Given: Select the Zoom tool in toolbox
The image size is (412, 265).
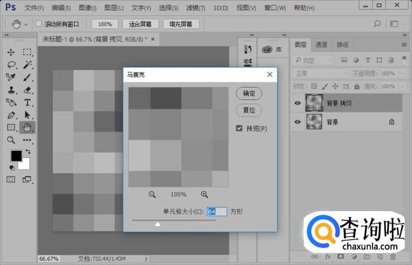Looking at the screenshot, I should (x=11, y=140).
